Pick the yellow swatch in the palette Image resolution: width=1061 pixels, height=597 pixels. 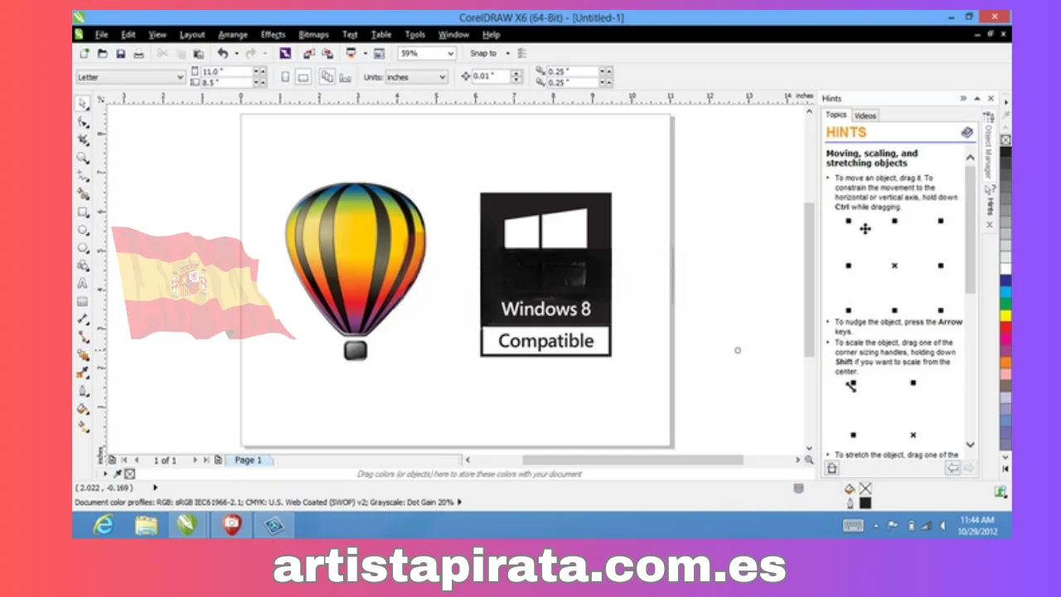[1005, 315]
